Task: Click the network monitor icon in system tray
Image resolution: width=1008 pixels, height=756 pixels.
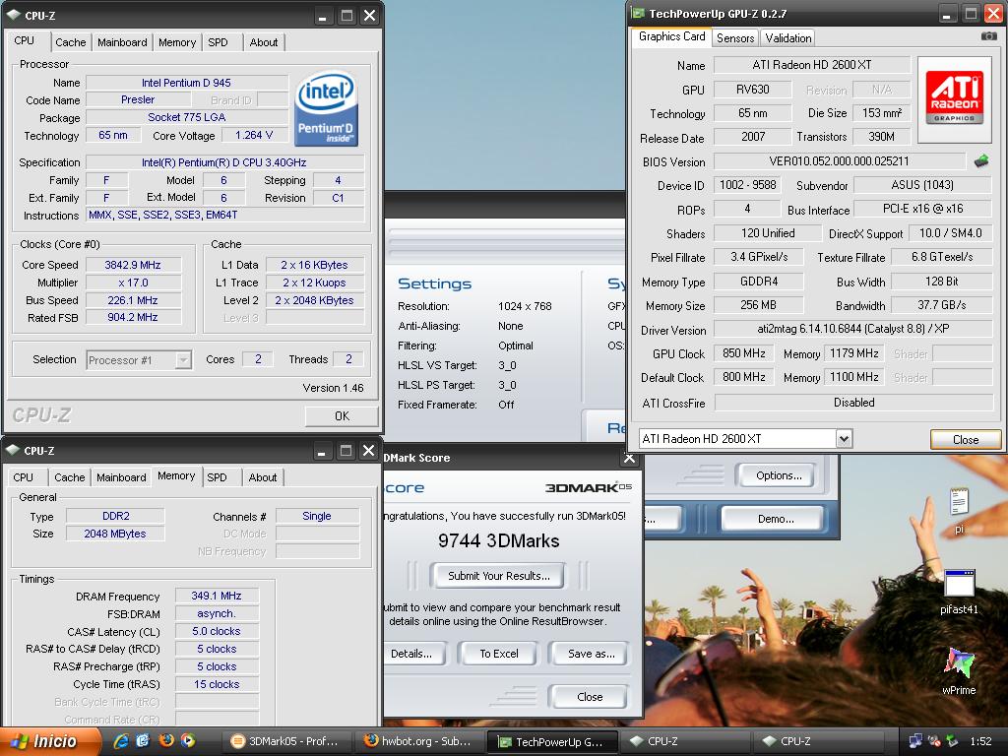Action: pyautogui.click(x=914, y=741)
